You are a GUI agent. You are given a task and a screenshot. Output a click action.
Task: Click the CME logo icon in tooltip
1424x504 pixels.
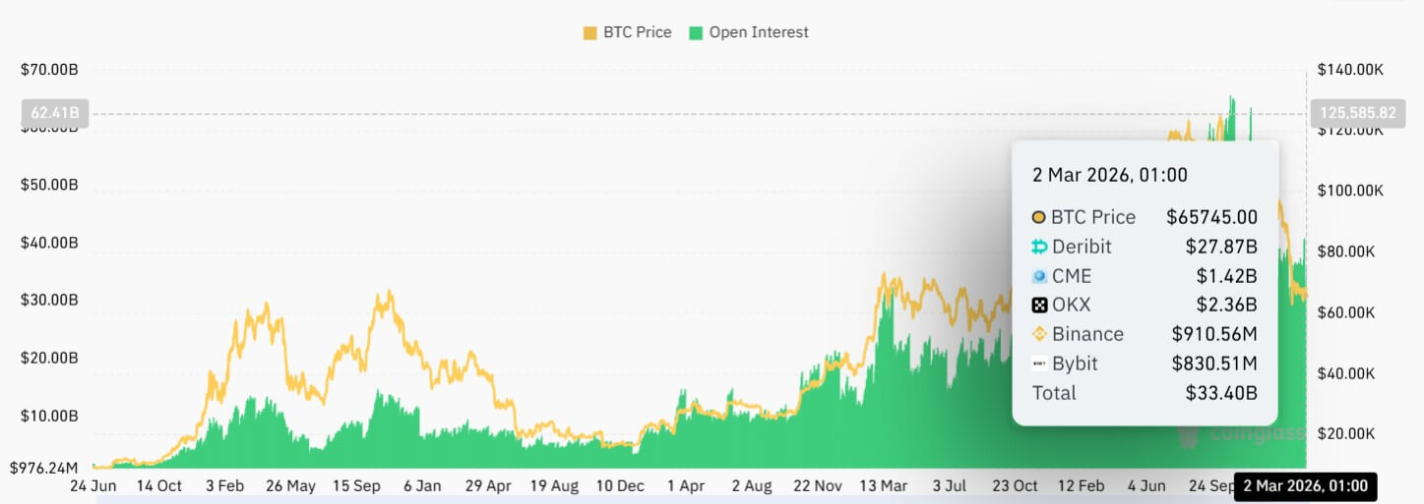pos(1039,276)
